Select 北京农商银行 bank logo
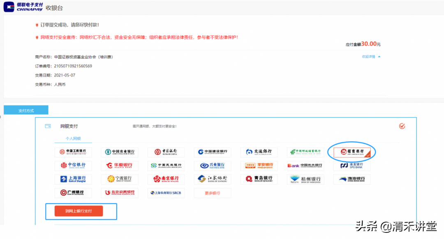Image resolution: width=444 pixels, height=239 pixels. (x=120, y=193)
